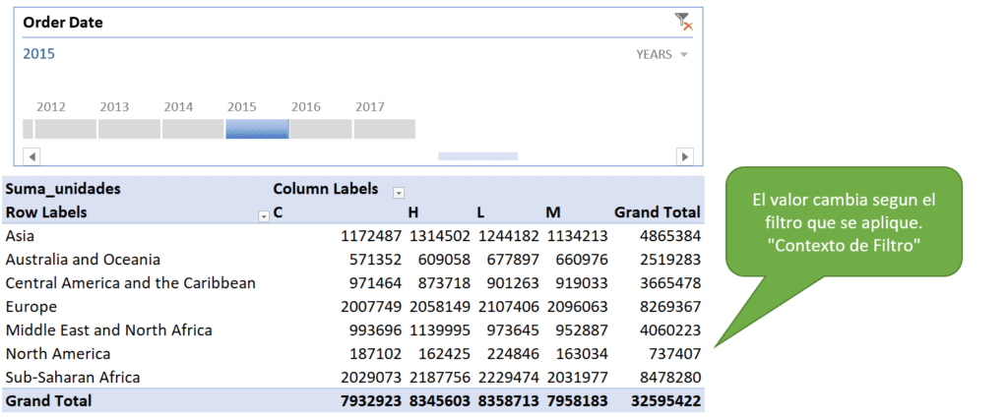Click the C grand total 7932923
The width and height of the screenshot is (1008, 419).
371,401
